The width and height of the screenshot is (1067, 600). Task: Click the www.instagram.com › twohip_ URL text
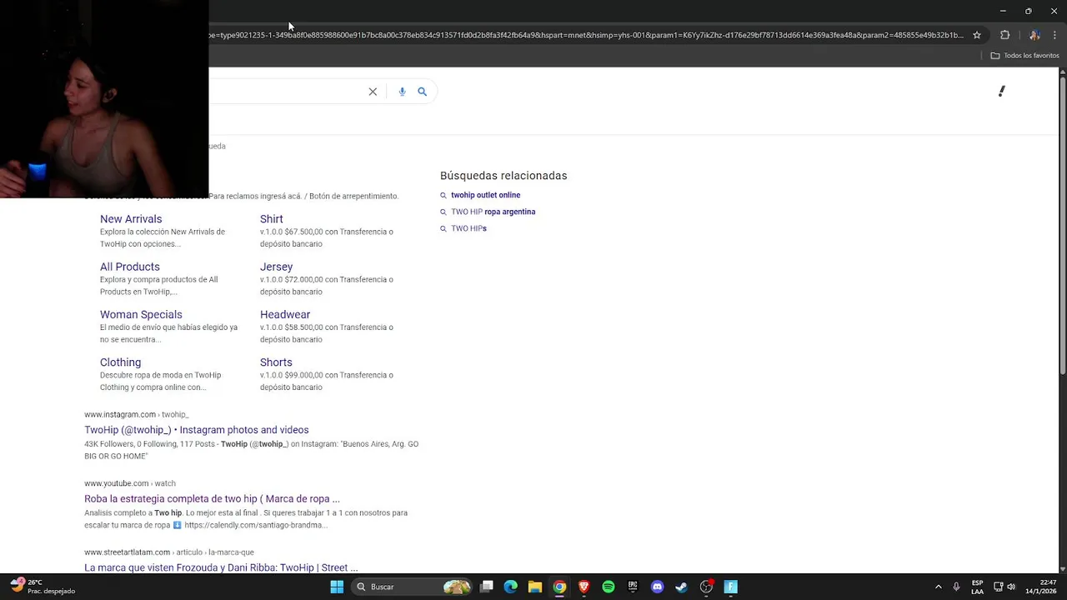click(137, 414)
